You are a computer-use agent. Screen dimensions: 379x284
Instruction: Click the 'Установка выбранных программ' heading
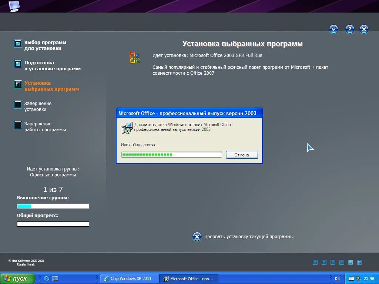tap(242, 44)
